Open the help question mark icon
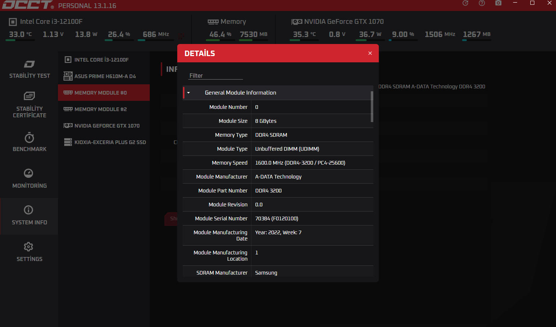Screen dimensions: 556x327 (x=482, y=3)
